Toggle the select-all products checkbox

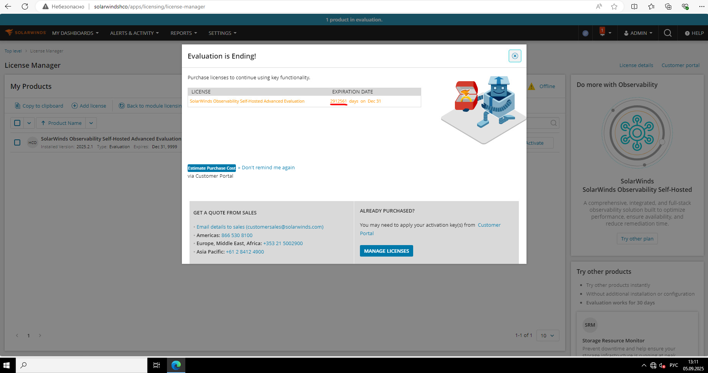pyautogui.click(x=17, y=123)
